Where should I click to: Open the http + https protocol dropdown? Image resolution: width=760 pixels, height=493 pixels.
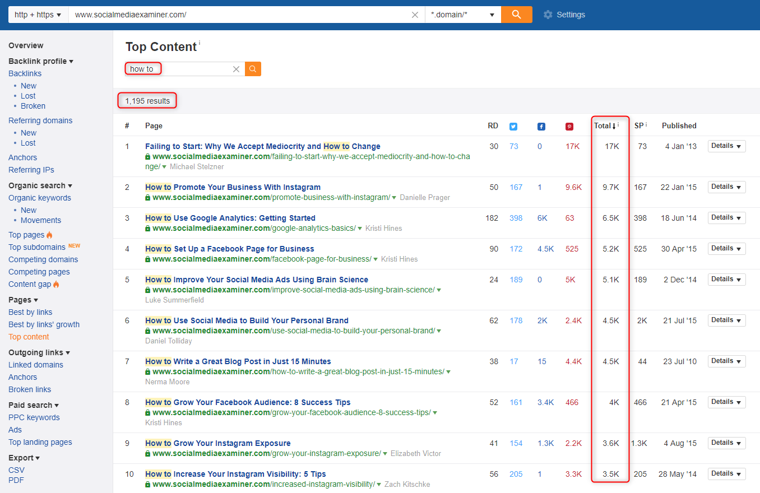tap(38, 15)
